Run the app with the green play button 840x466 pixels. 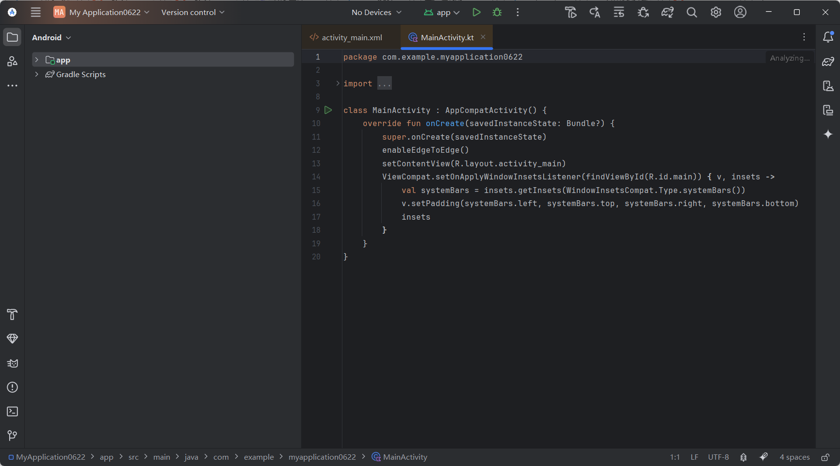coord(476,12)
